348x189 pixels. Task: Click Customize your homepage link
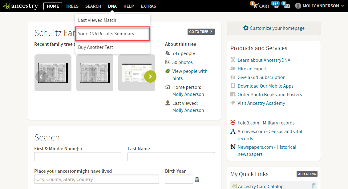click(x=277, y=28)
